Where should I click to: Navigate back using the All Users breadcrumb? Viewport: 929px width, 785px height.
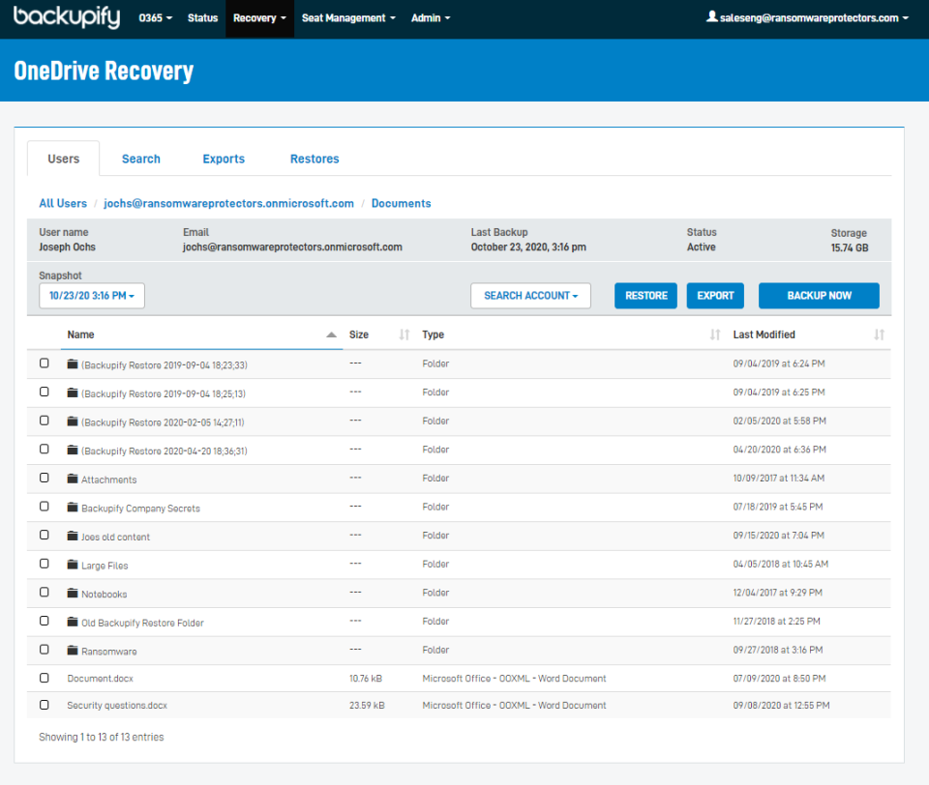pyautogui.click(x=62, y=203)
